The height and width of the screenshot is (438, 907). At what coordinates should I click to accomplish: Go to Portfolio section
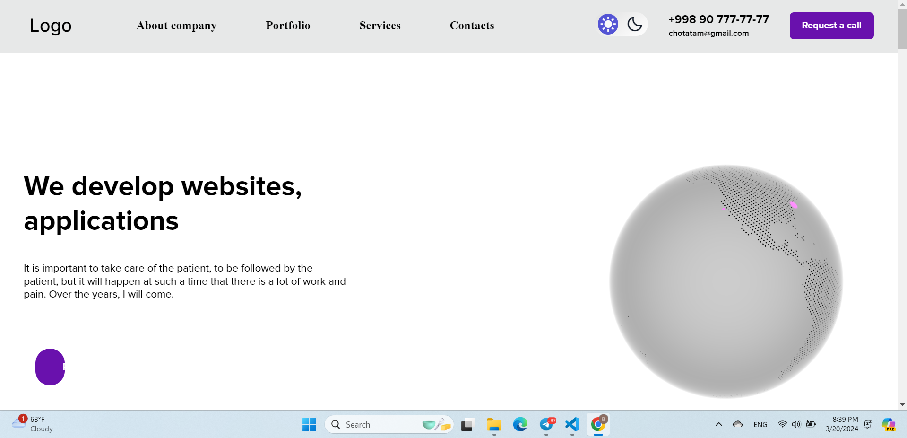pyautogui.click(x=288, y=26)
